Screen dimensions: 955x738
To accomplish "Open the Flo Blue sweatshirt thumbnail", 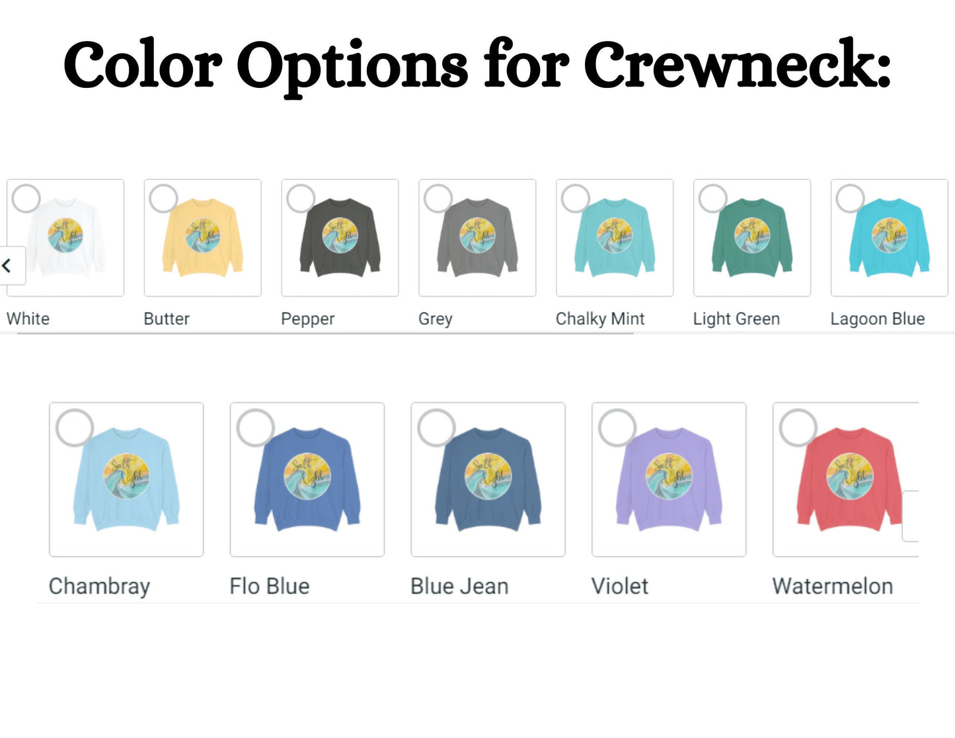I will [x=307, y=479].
